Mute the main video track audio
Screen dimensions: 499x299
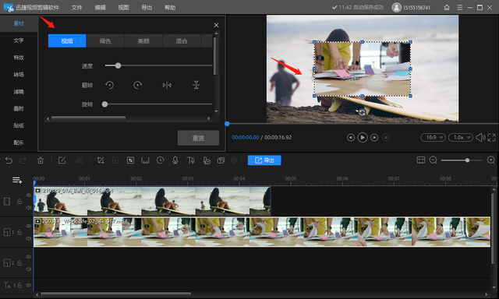(29, 207)
